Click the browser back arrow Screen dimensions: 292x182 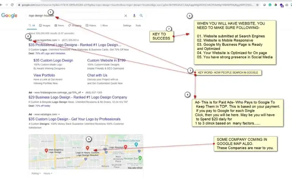click(1, 5)
